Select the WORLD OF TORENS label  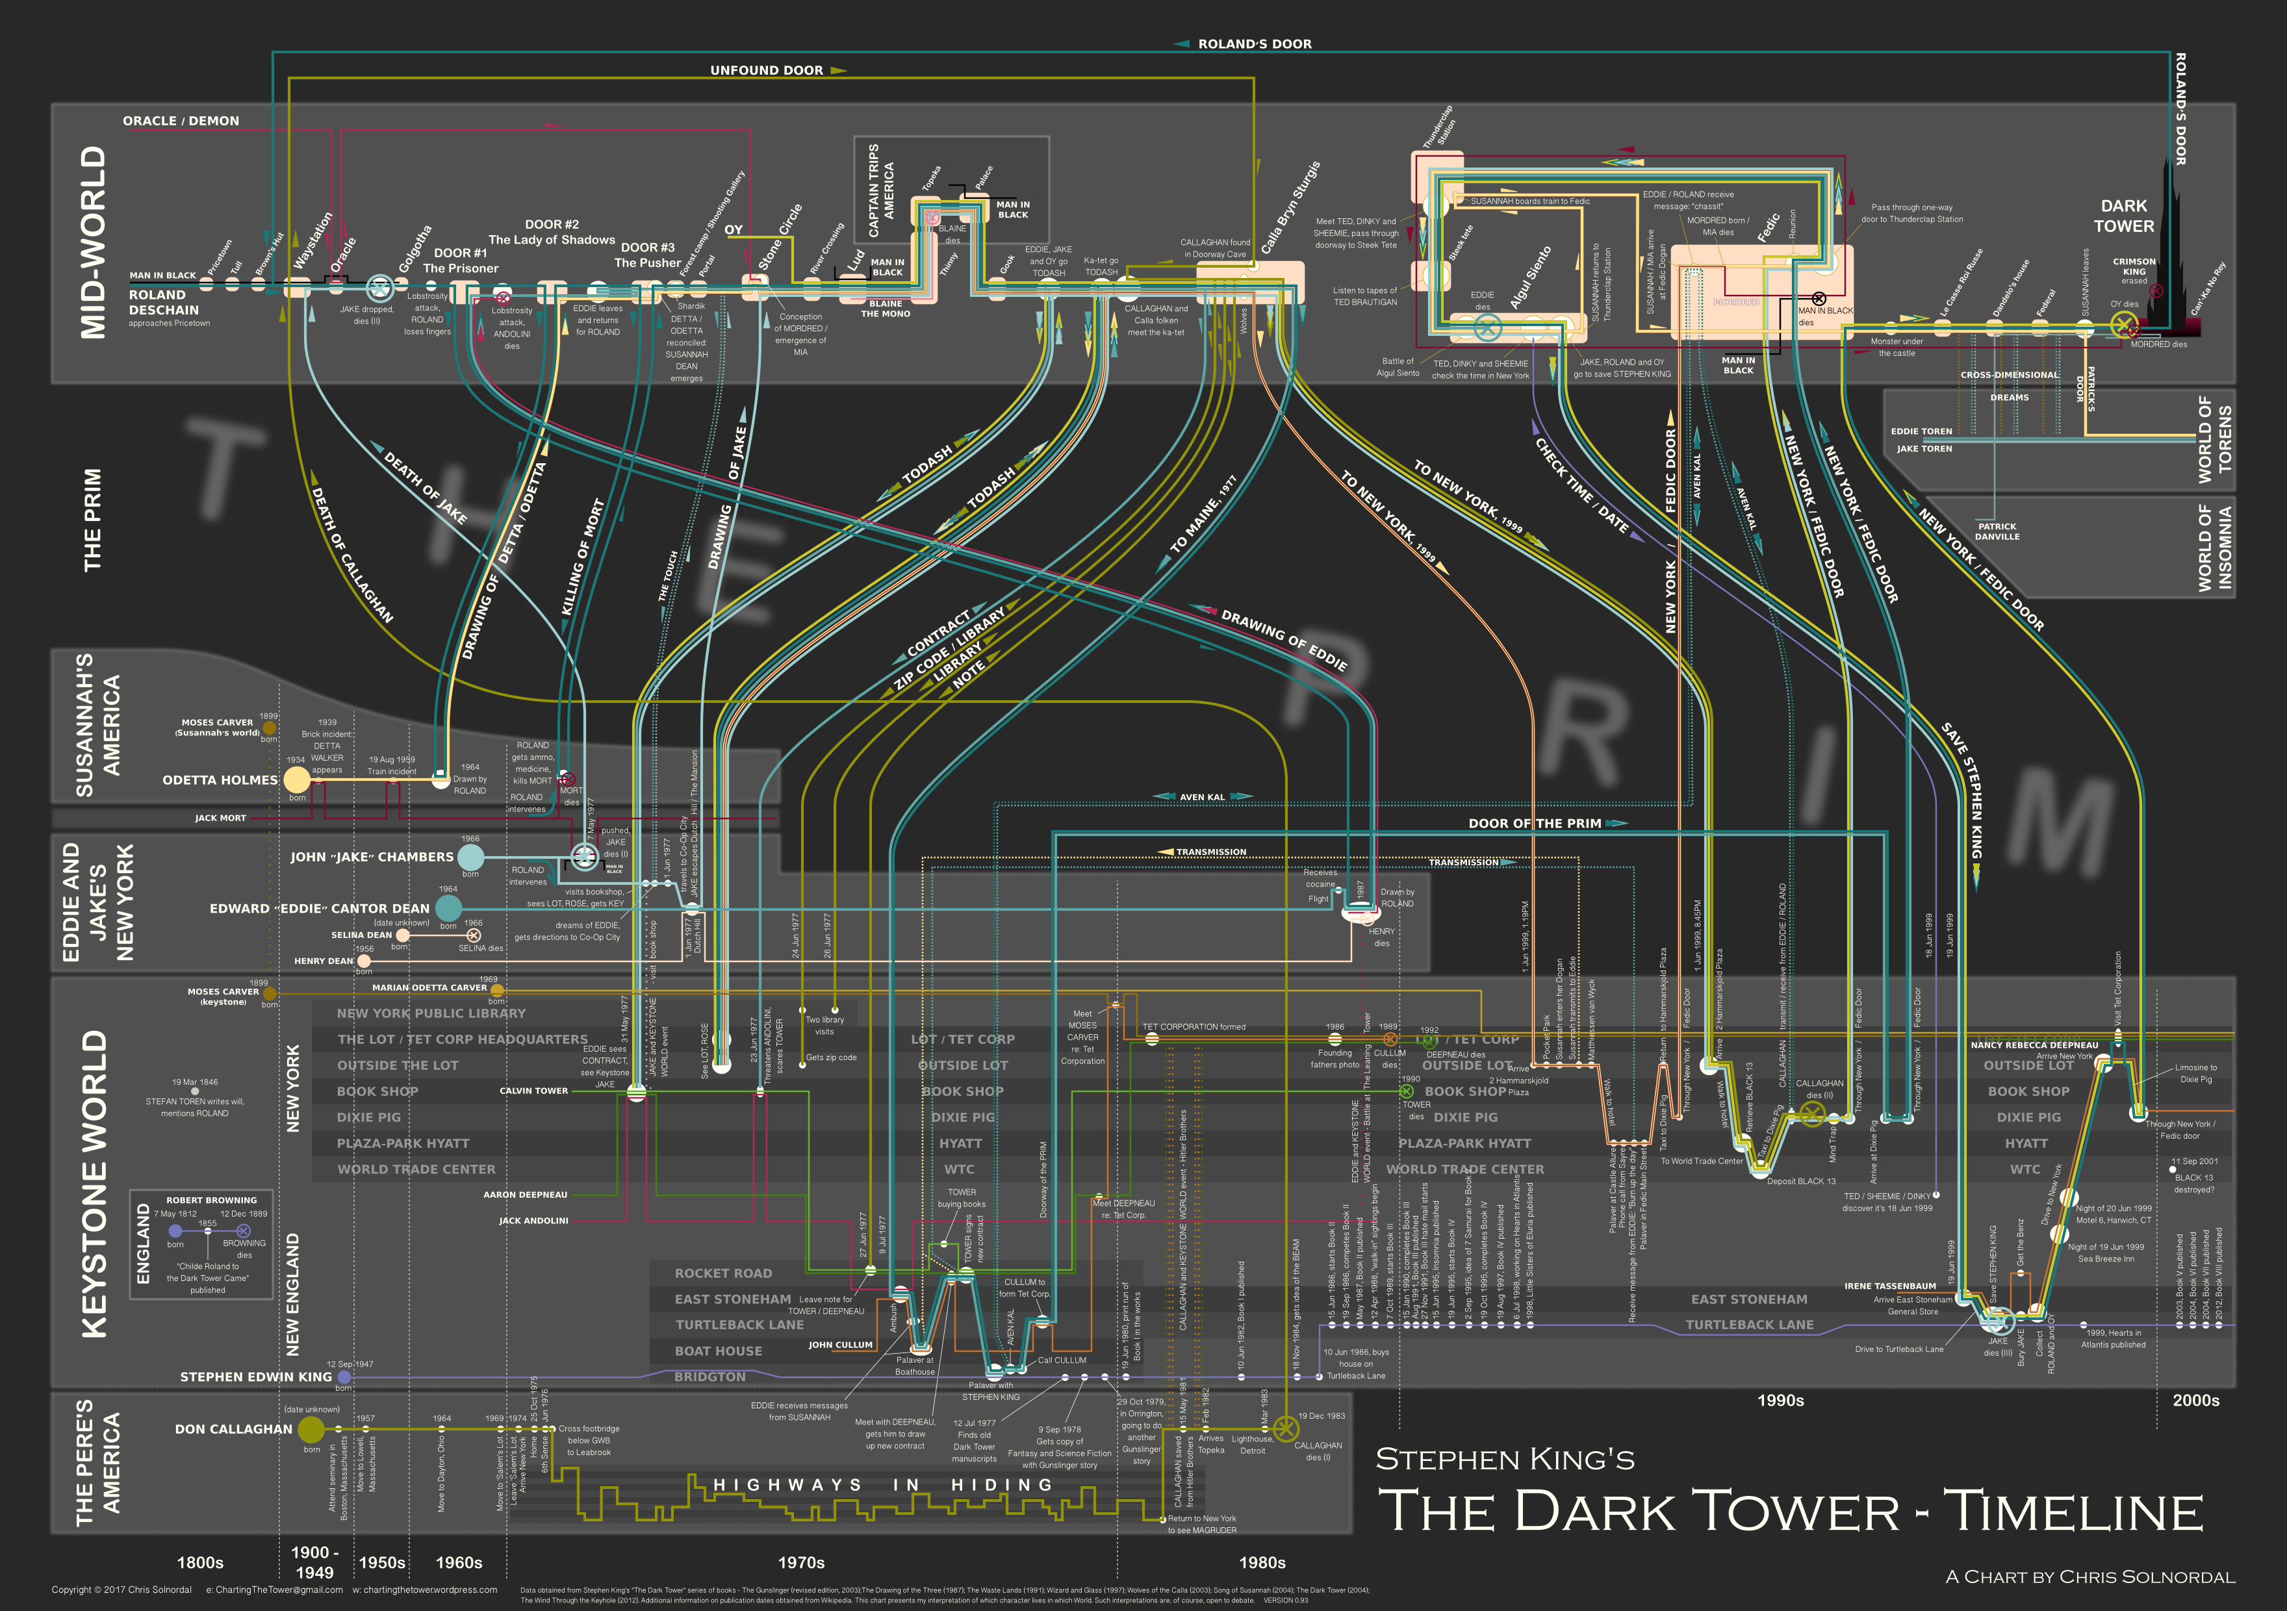click(x=2214, y=439)
